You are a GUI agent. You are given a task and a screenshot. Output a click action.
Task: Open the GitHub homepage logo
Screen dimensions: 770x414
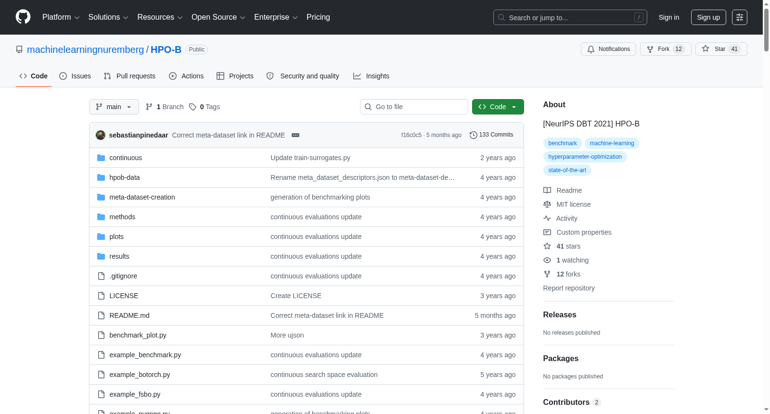[x=23, y=17]
